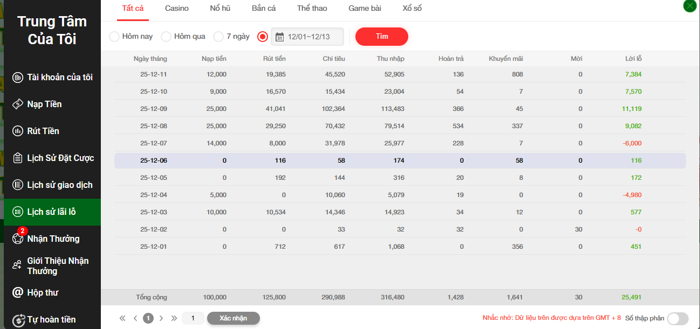Click the account icon beside Tài khoản của tôi

[18, 78]
